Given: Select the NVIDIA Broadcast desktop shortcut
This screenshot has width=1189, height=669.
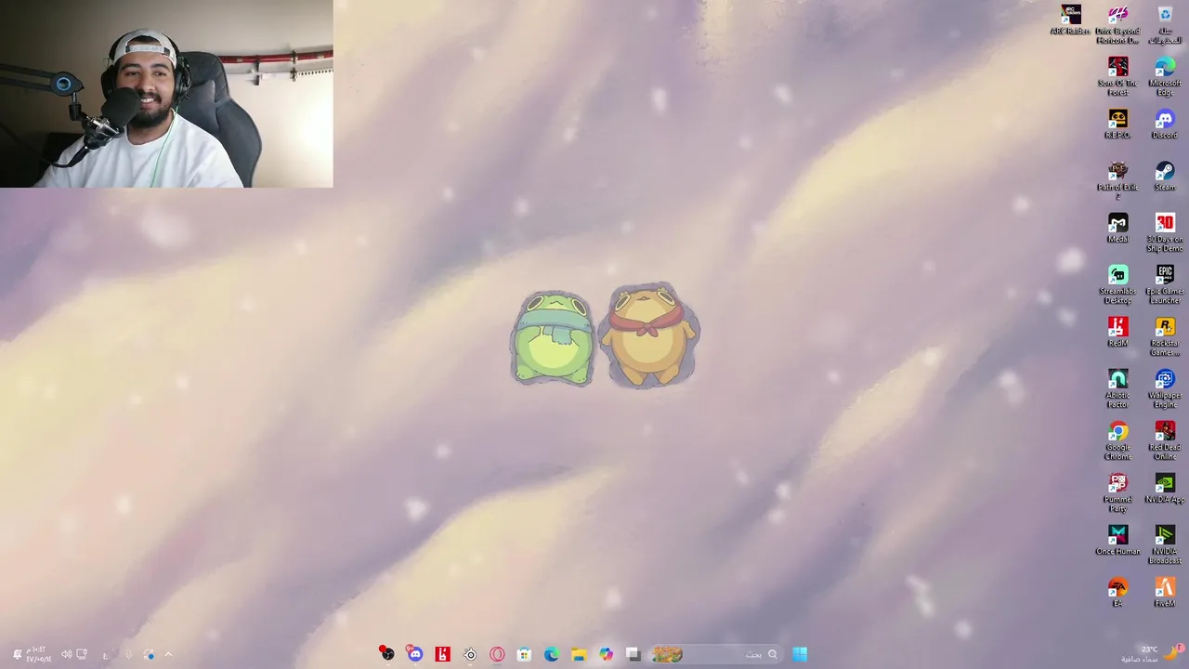Looking at the screenshot, I should [x=1165, y=544].
